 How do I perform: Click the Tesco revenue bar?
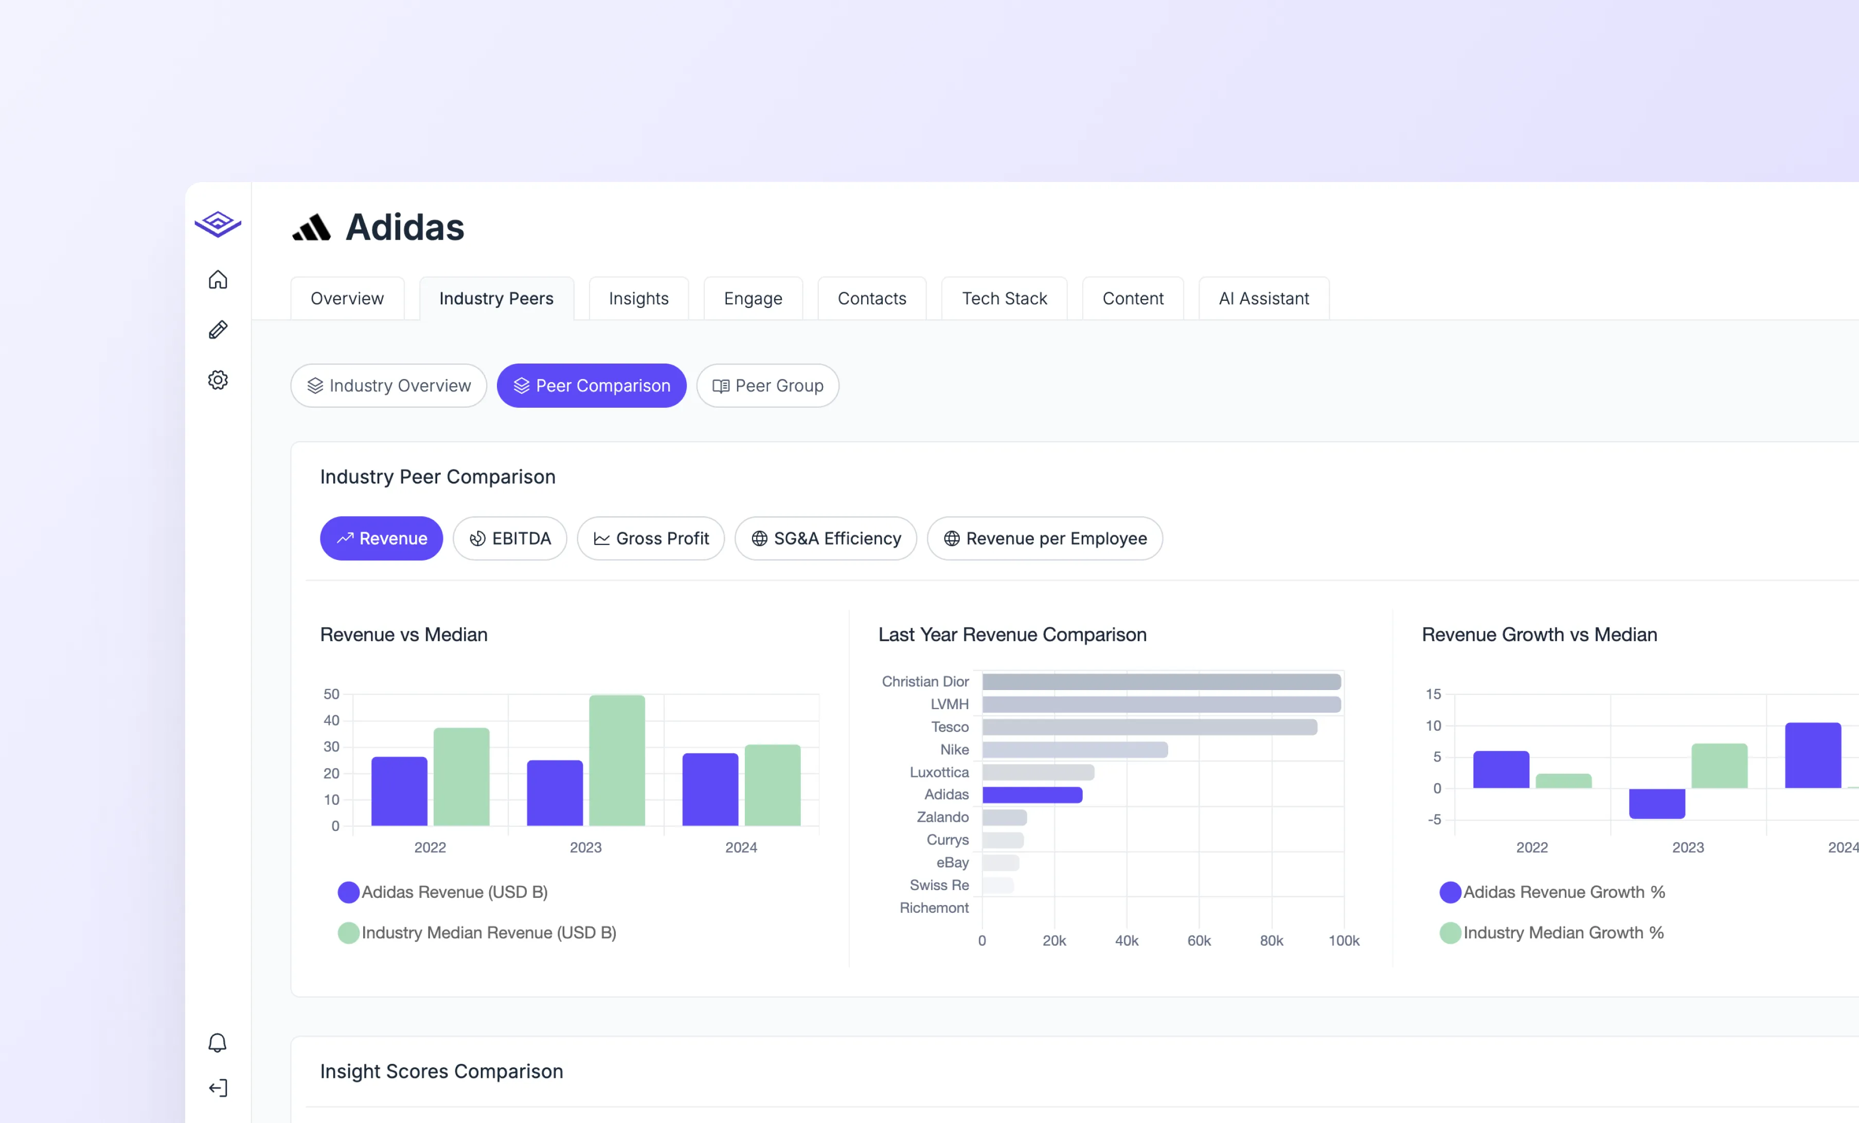click(x=1150, y=727)
